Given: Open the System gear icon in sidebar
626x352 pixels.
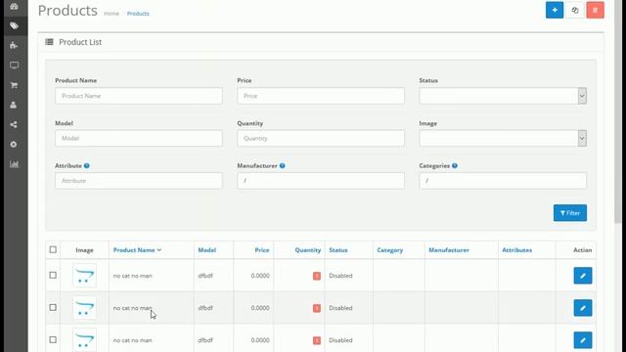Looking at the screenshot, I should tap(14, 144).
